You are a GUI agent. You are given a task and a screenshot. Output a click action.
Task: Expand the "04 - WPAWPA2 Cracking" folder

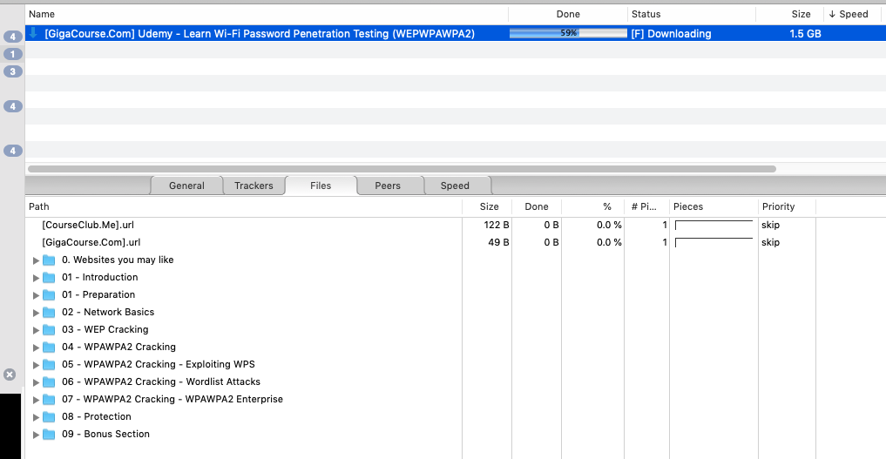click(36, 348)
